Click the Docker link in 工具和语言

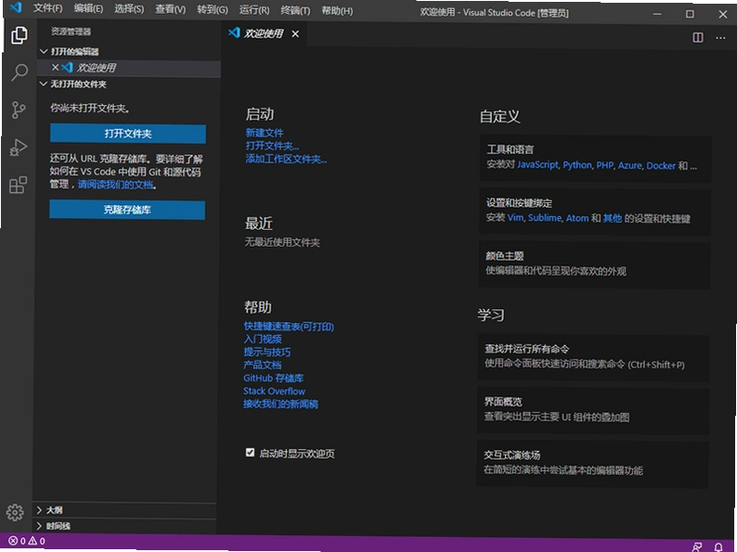[x=661, y=165]
